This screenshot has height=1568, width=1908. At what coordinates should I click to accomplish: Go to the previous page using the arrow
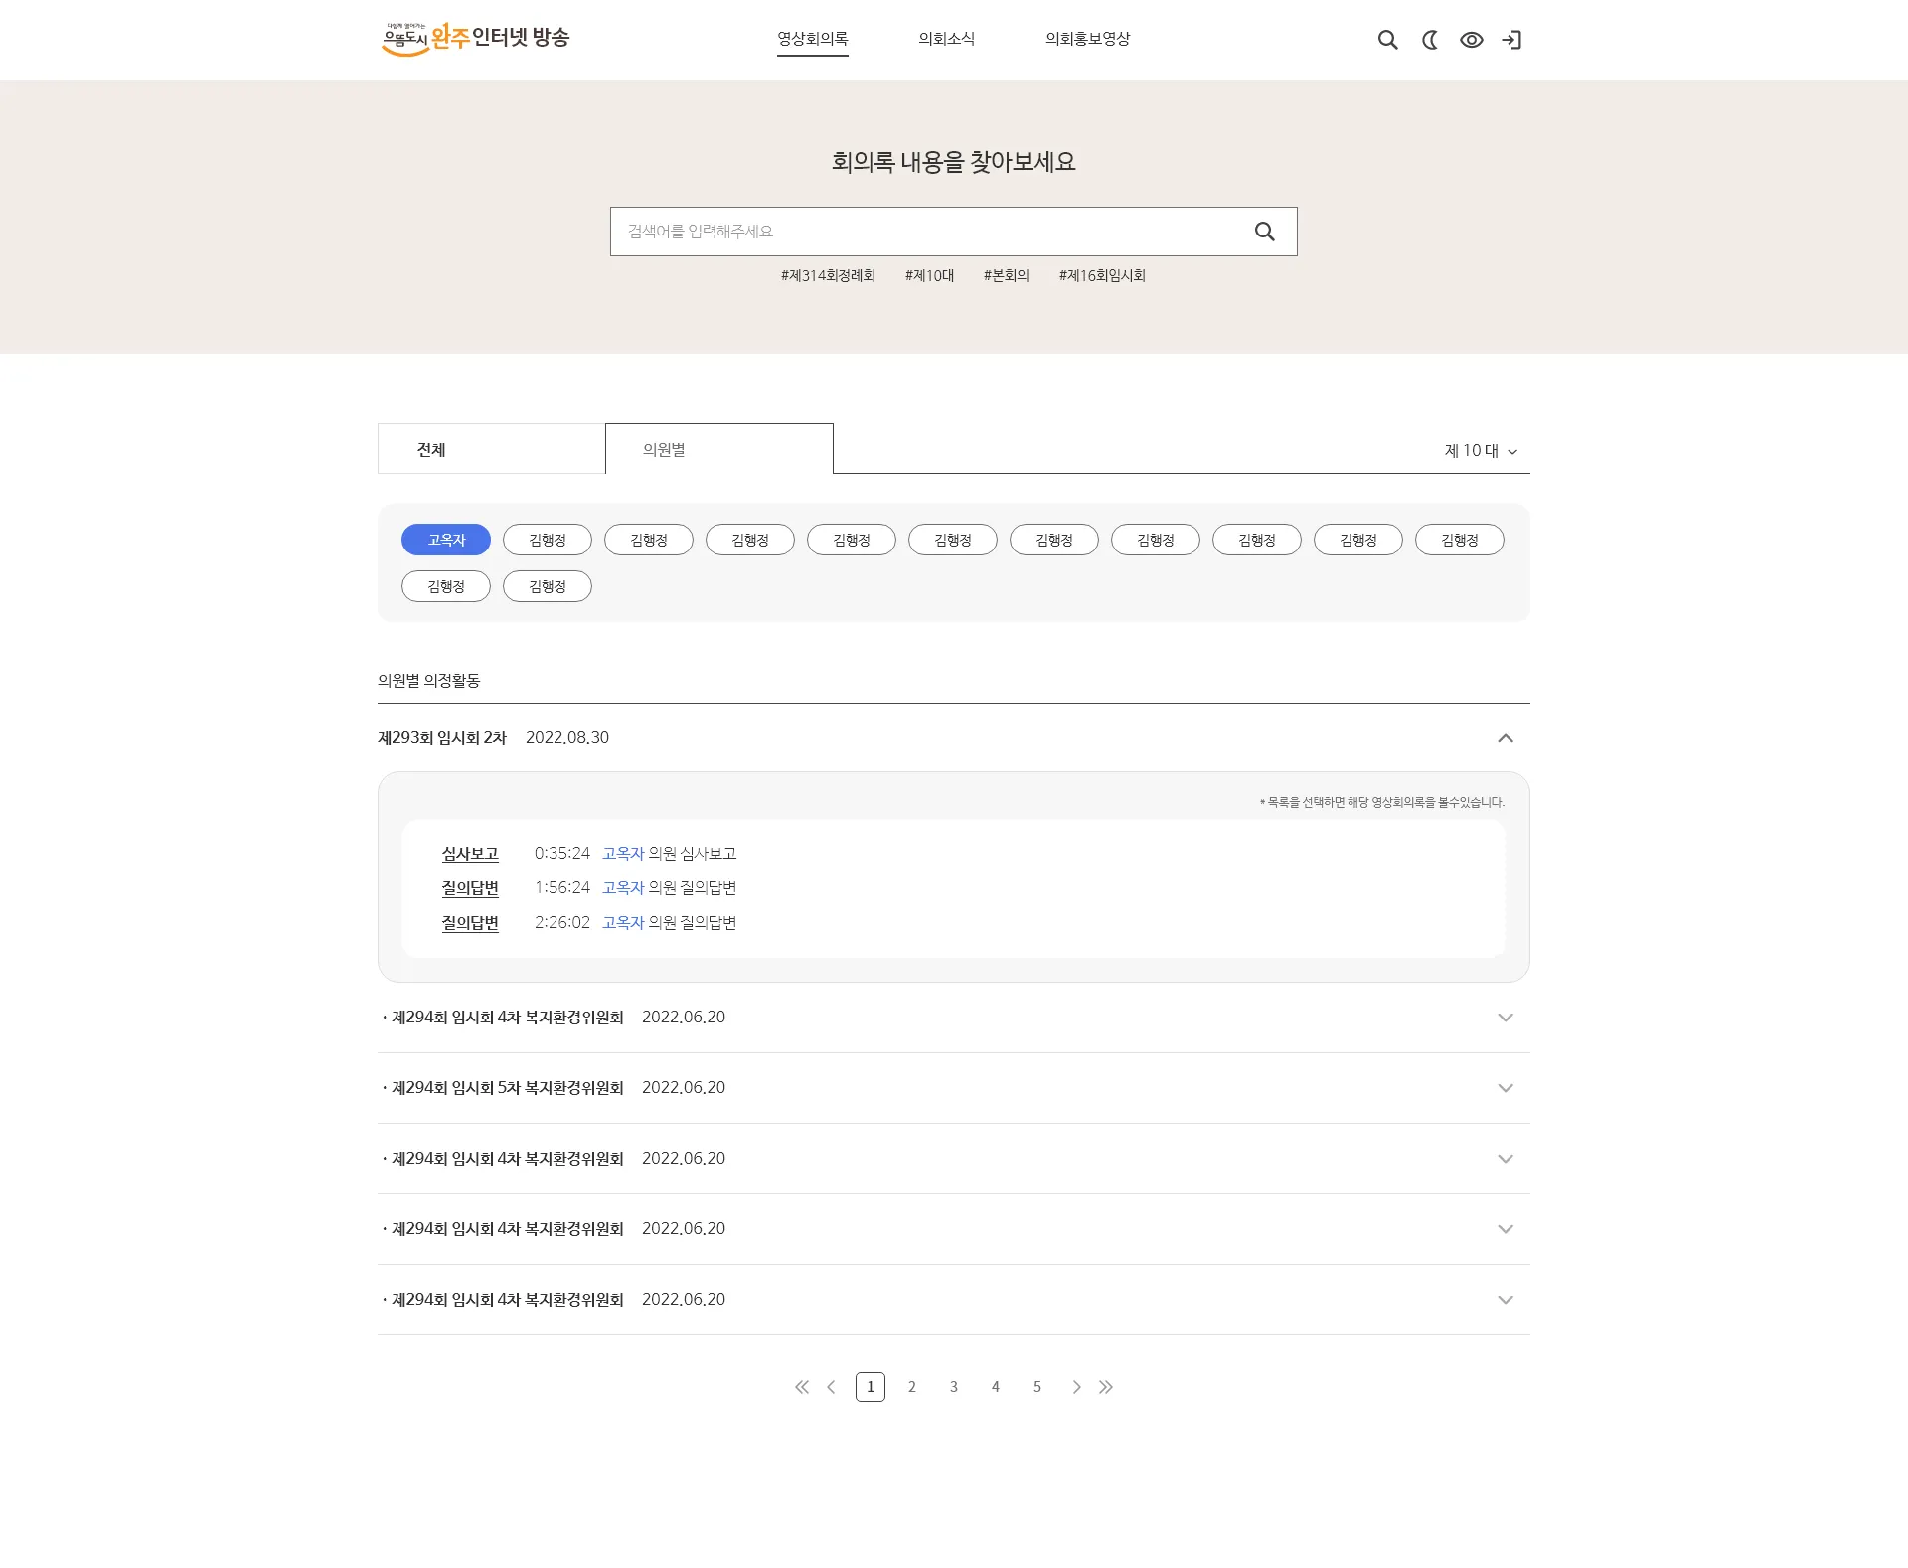[x=832, y=1387]
